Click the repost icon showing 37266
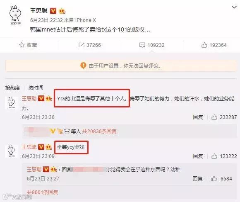The height and width of the screenshot is (202, 240). (81, 45)
